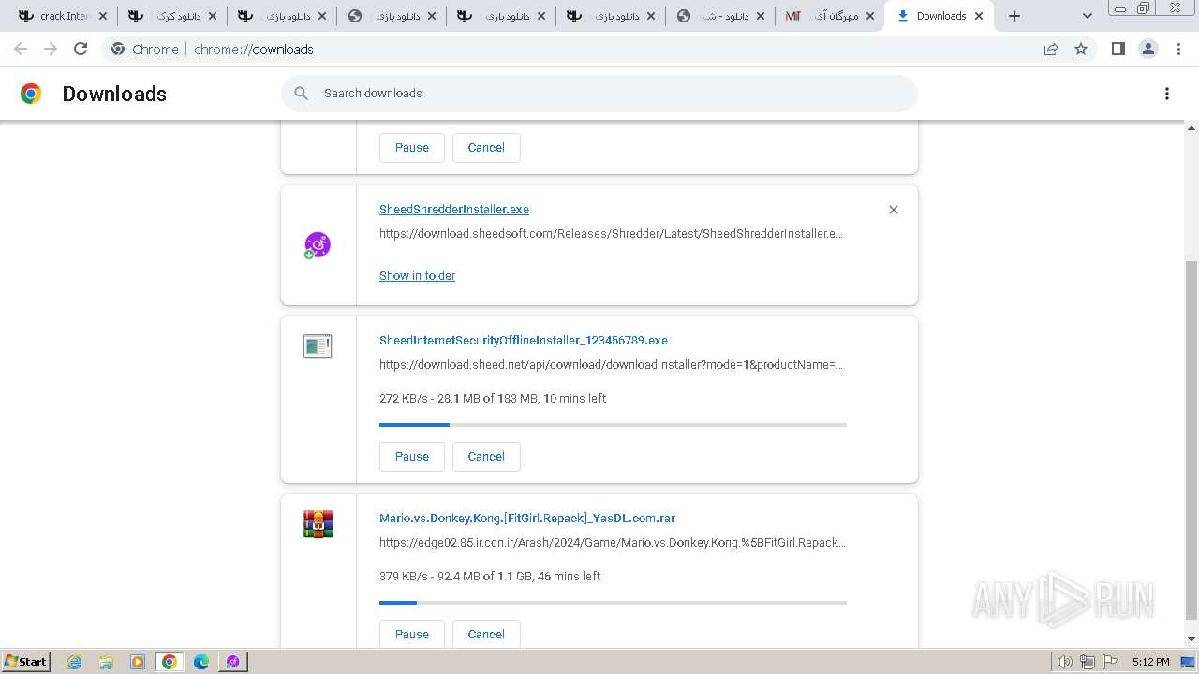Close the 'دانلود - ش' tab

761,16
